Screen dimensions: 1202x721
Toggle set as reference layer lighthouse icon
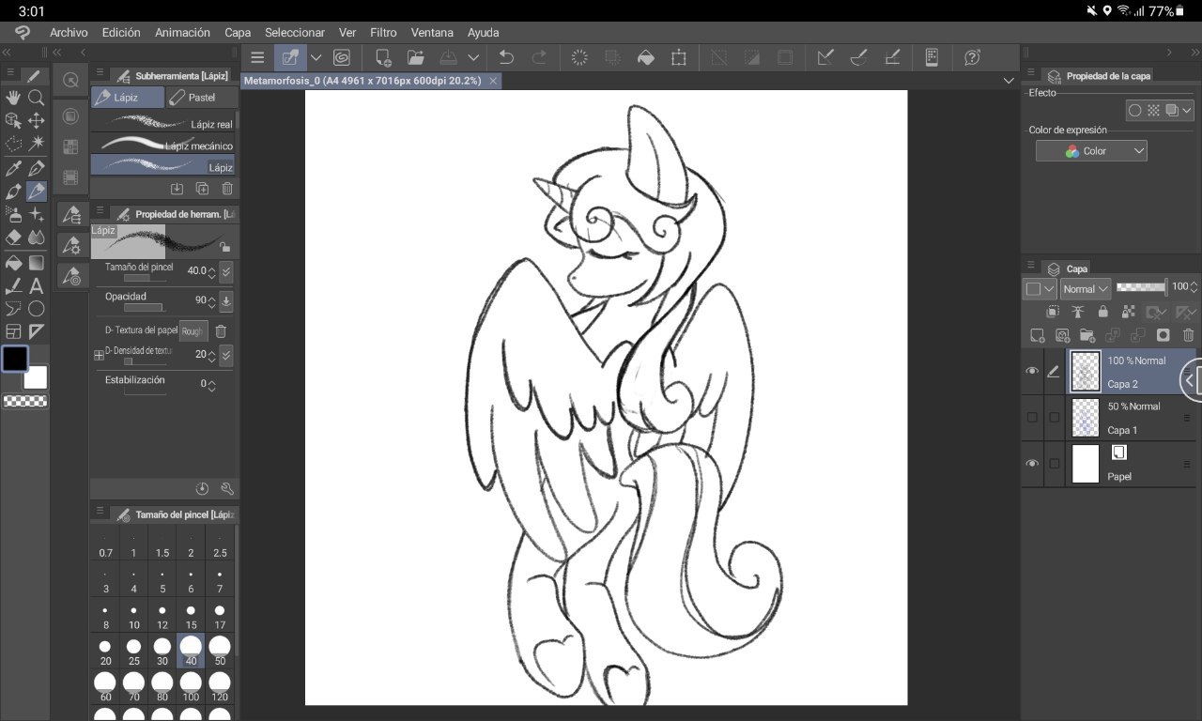(1078, 312)
